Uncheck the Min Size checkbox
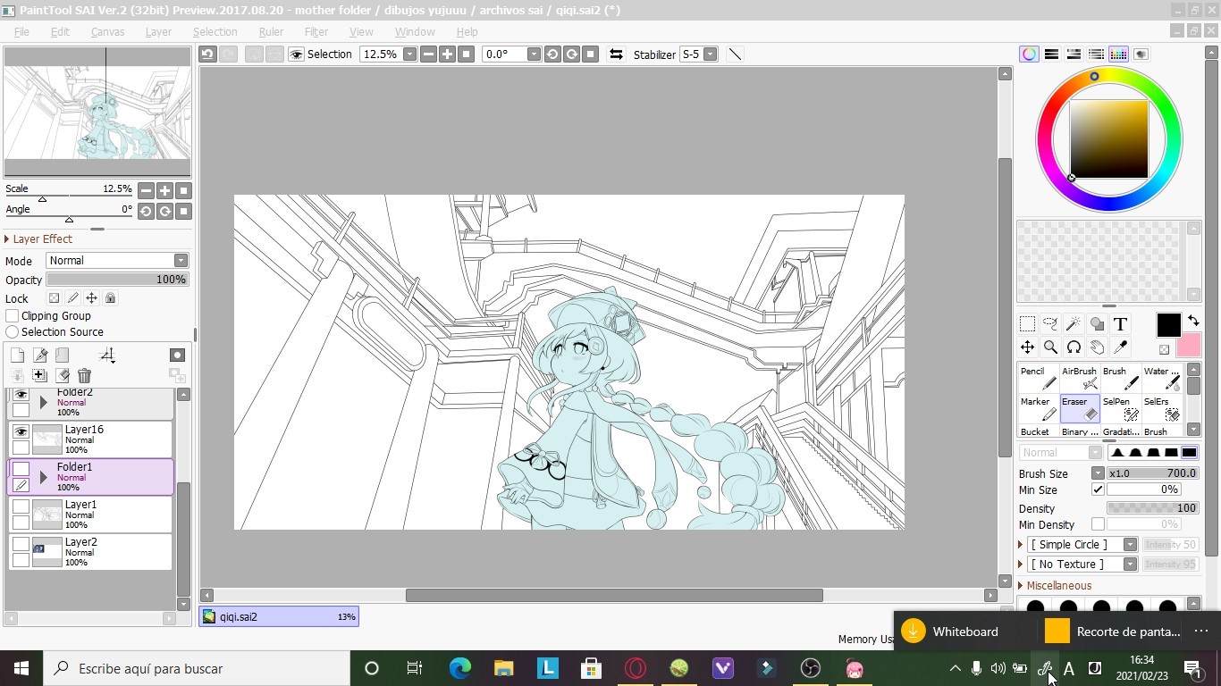Viewport: 1221px width, 686px height. (x=1098, y=489)
